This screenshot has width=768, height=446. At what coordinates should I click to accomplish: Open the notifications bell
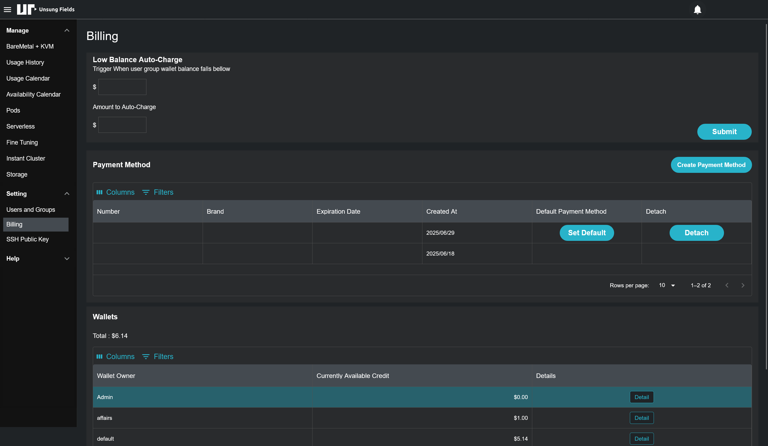[697, 9]
